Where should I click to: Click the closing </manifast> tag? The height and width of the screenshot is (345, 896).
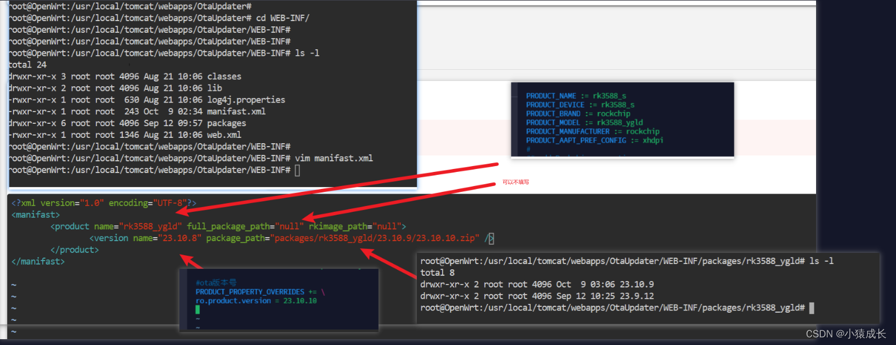(x=38, y=262)
